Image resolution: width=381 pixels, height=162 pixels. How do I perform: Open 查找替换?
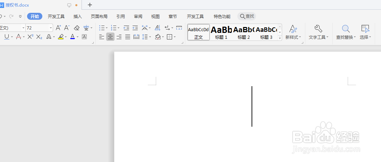pyautogui.click(x=346, y=32)
